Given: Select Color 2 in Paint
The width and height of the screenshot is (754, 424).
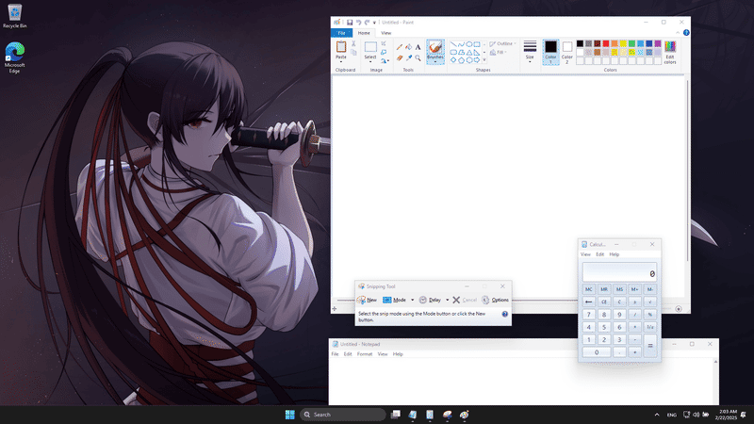Looking at the screenshot, I should coord(567,50).
